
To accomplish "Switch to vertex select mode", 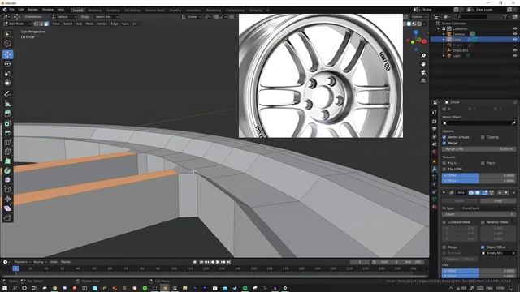I will click(x=37, y=24).
